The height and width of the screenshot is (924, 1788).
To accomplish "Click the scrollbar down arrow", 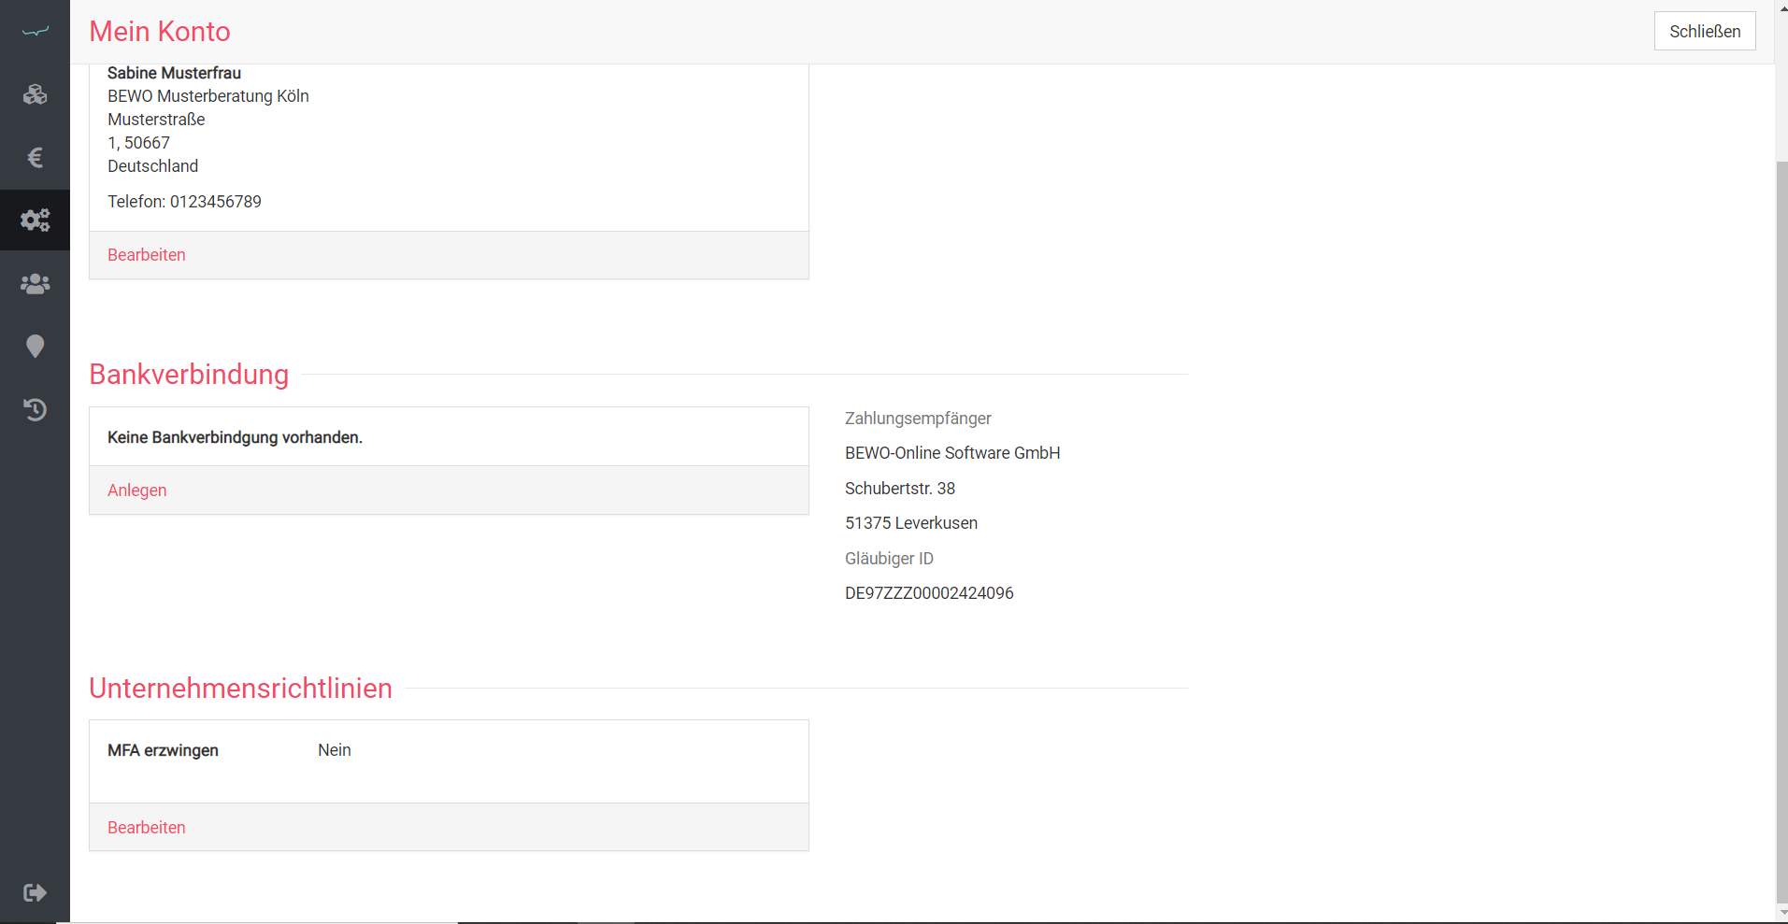I will point(1781,913).
